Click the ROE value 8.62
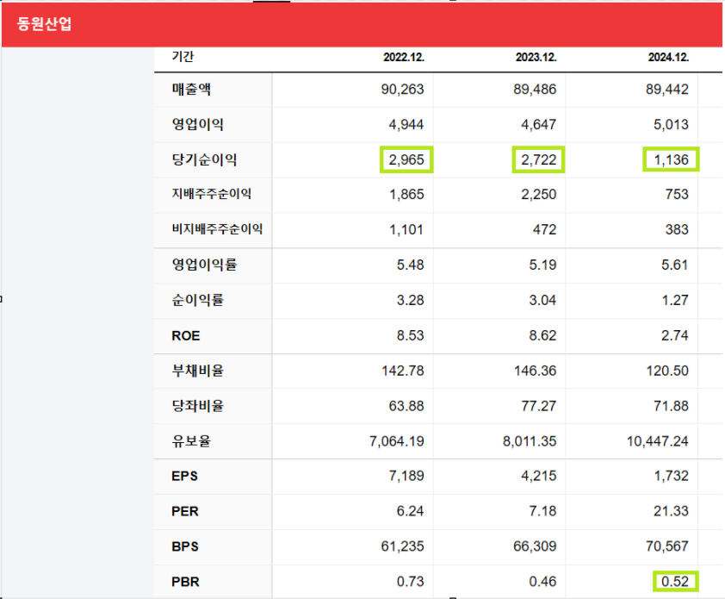 (542, 334)
